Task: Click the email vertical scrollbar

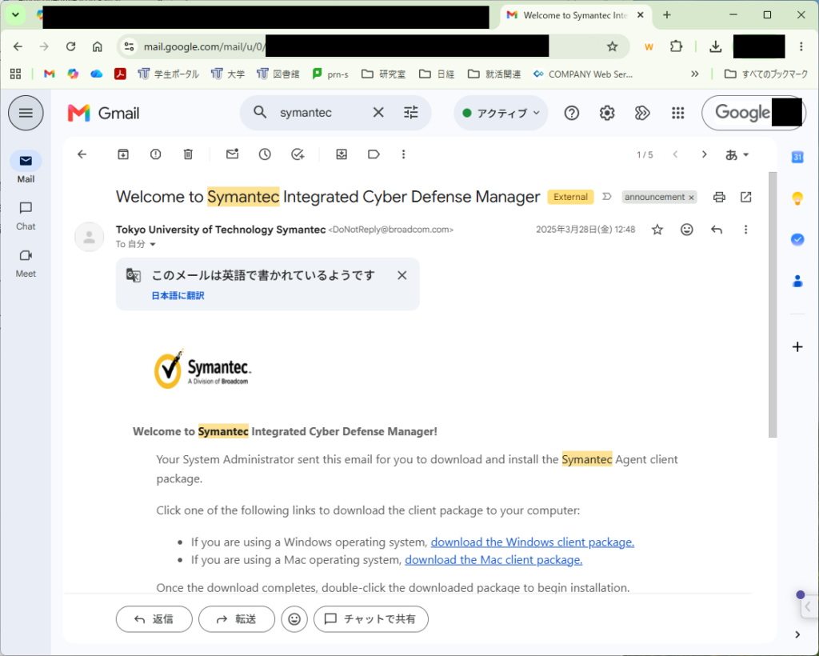Action: coord(773,305)
